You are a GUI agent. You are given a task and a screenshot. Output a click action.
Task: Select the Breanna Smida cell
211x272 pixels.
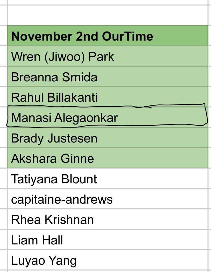coord(107,77)
